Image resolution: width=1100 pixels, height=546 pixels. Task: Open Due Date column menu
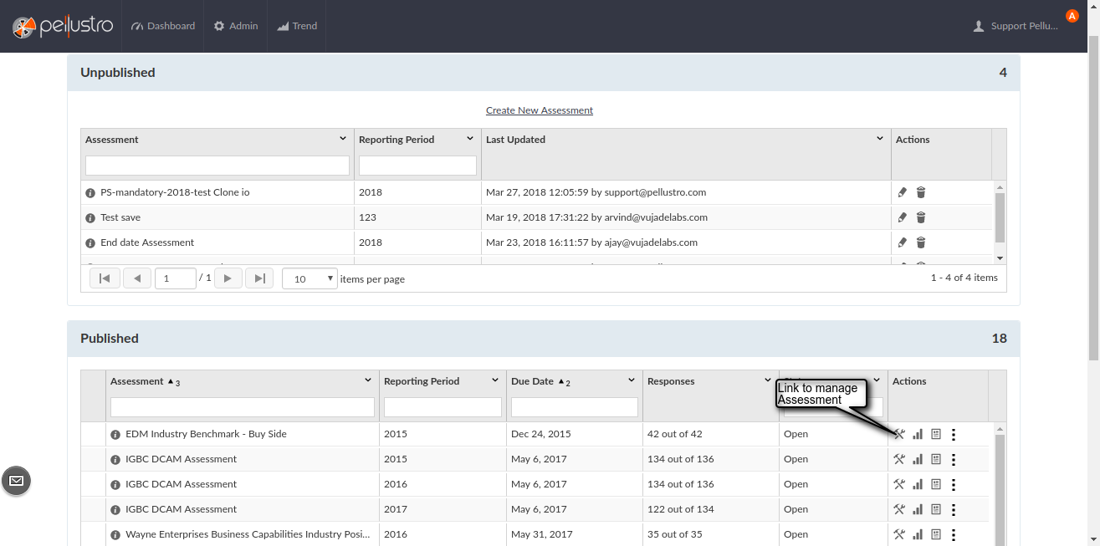coord(632,380)
